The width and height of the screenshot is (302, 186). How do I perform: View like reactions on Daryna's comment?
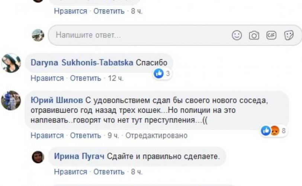coord(162,74)
